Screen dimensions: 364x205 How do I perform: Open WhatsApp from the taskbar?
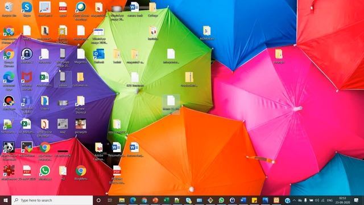221,200
